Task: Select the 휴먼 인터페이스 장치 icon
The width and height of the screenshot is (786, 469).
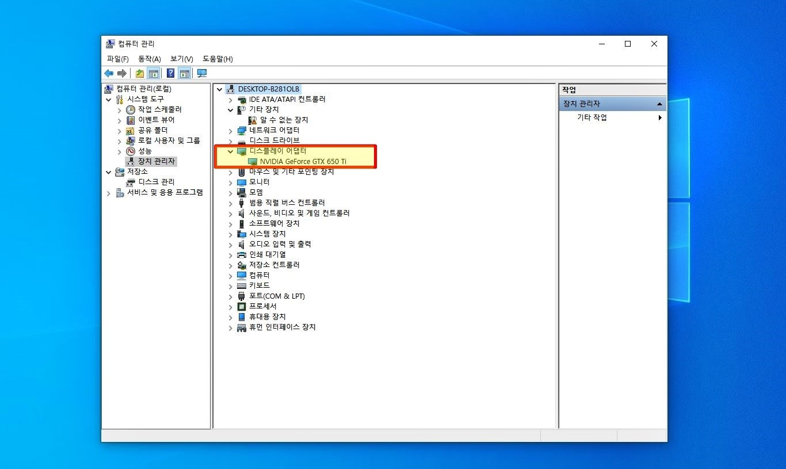Action: (242, 327)
